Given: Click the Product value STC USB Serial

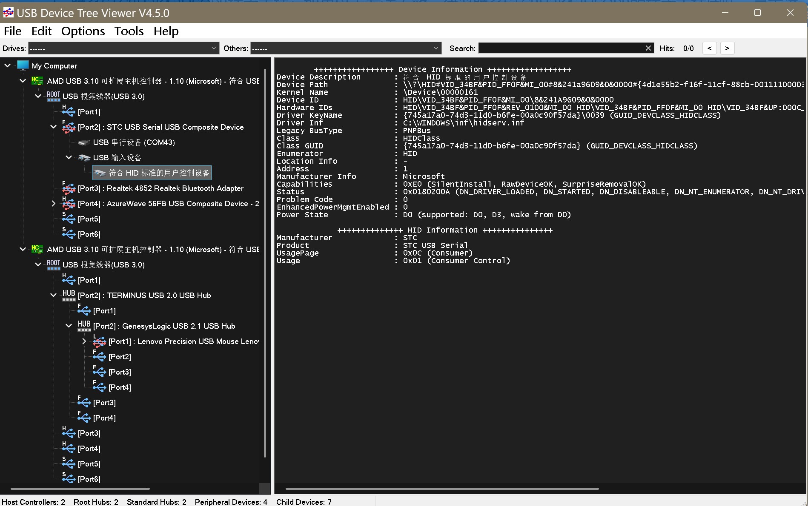Looking at the screenshot, I should [x=435, y=245].
